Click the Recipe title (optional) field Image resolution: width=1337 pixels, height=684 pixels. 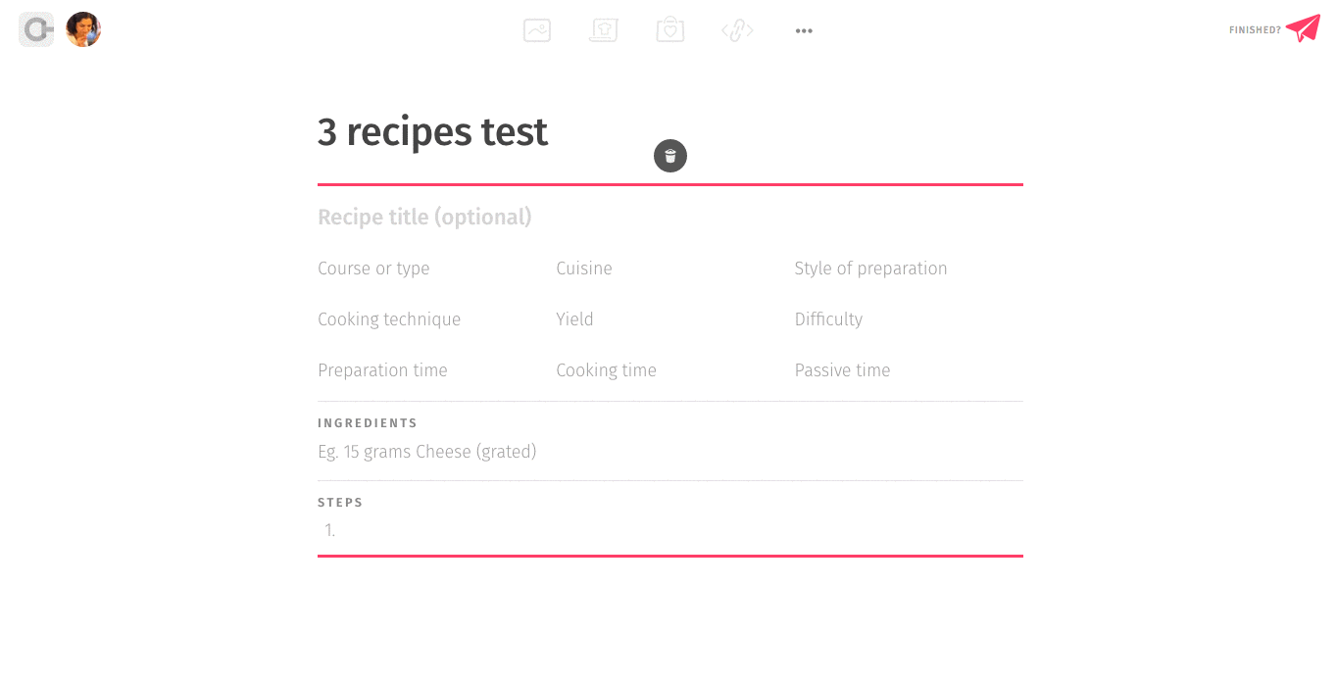click(424, 217)
